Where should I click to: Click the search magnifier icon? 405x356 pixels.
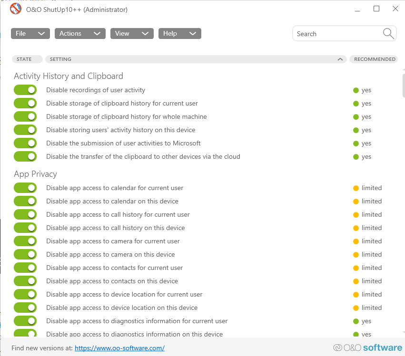[388, 33]
